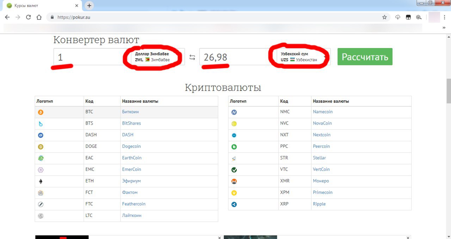Click the NXT code cell
The width and height of the screenshot is (451, 239).
click(295, 135)
